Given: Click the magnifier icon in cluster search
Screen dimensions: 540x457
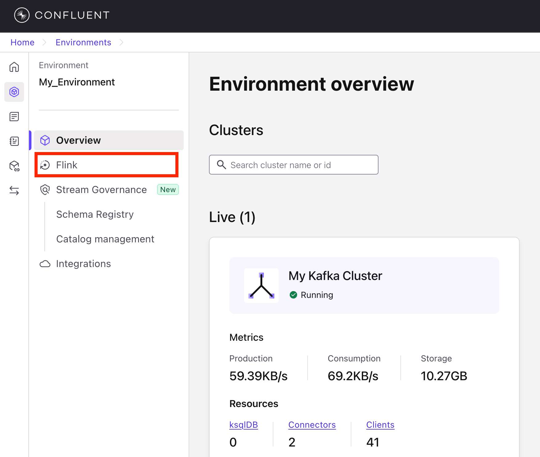Looking at the screenshot, I should pyautogui.click(x=221, y=165).
